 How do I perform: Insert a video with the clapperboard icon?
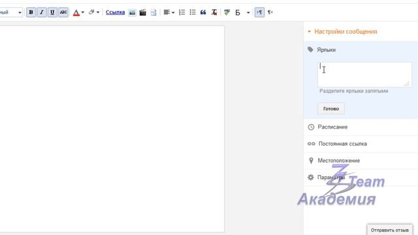(x=142, y=12)
